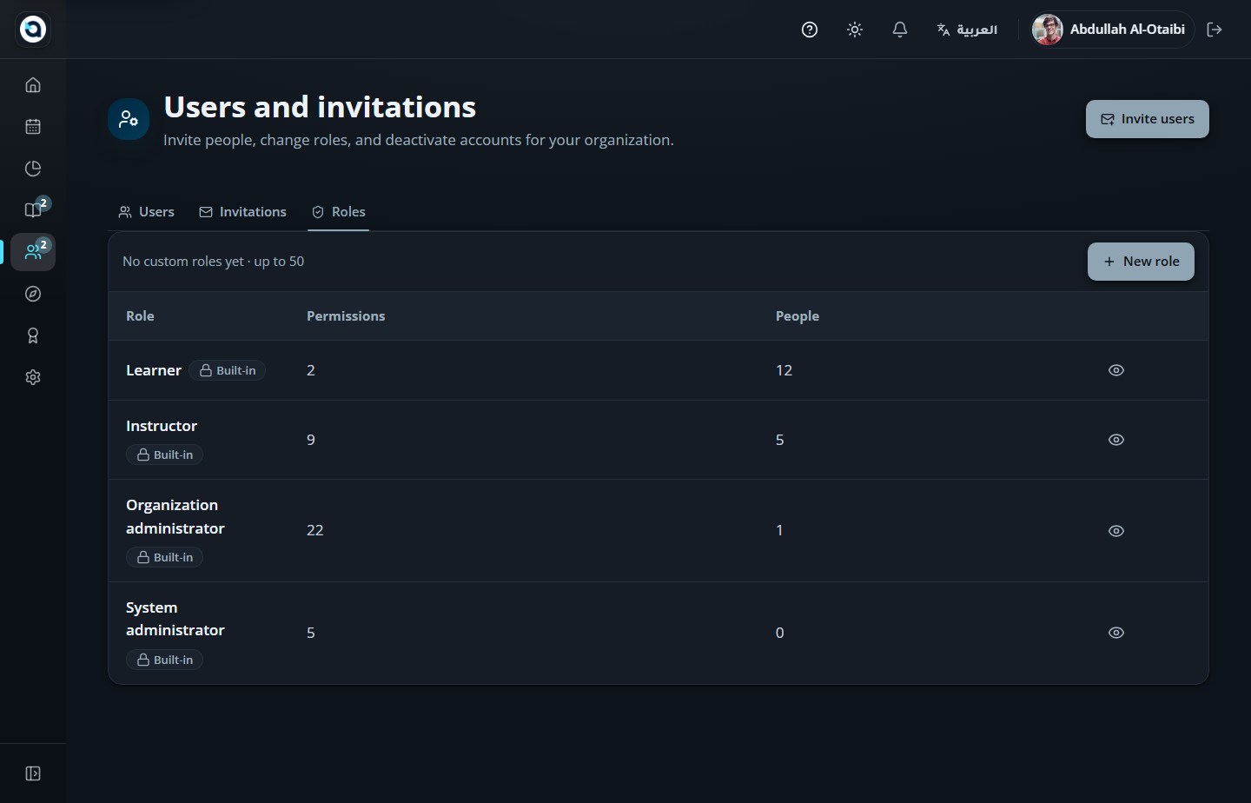Image resolution: width=1251 pixels, height=803 pixels.
Task: Open the award badge icon in sidebar
Action: (x=33, y=335)
